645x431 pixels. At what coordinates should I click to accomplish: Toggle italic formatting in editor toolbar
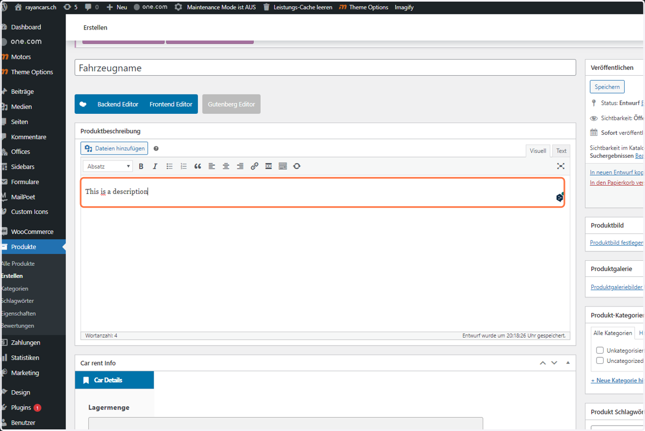pos(155,166)
